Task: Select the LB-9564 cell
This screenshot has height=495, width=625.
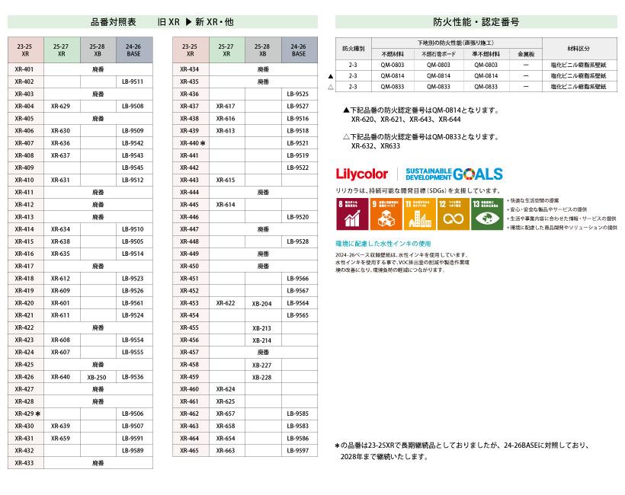Action: tap(298, 303)
